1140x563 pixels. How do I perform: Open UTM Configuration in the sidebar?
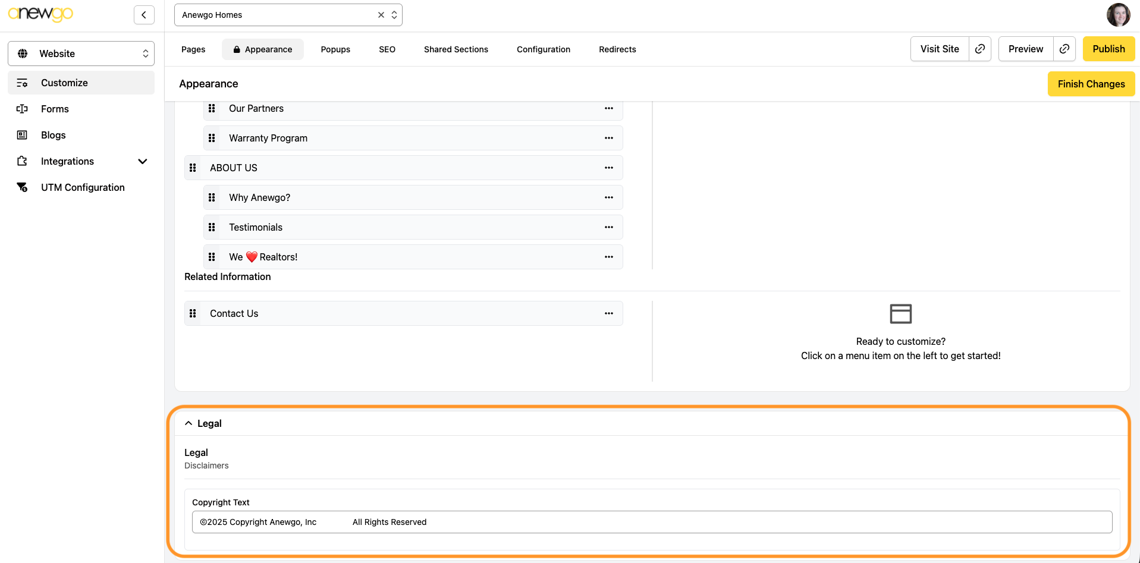click(83, 187)
